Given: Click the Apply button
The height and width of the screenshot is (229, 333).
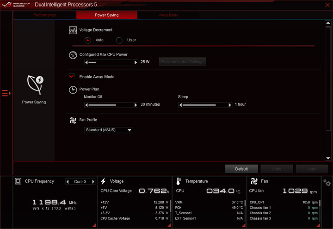Looking at the screenshot, I should (312, 169).
